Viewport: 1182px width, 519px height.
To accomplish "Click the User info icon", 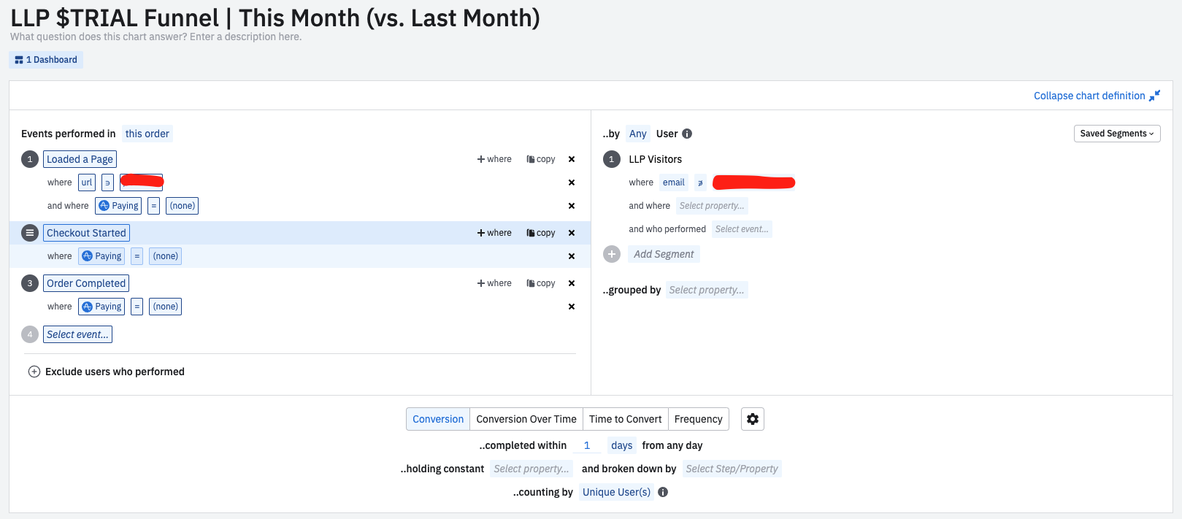I will tap(687, 134).
